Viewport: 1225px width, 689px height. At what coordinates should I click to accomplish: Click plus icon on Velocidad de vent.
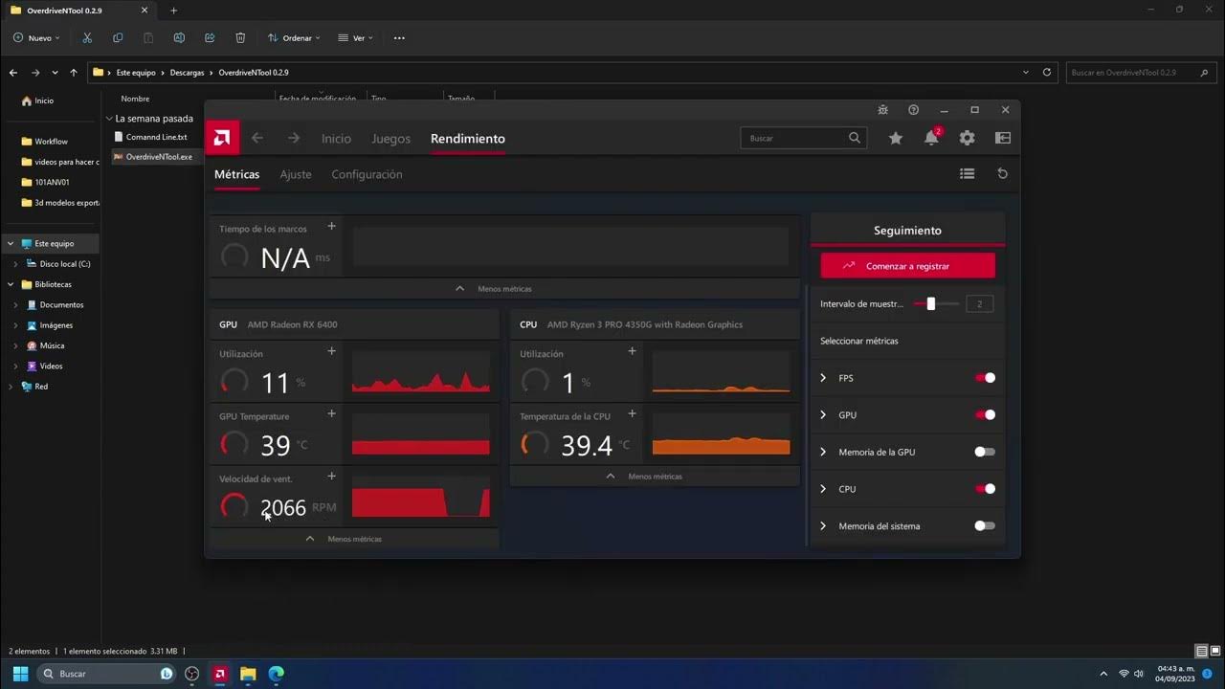click(x=331, y=476)
